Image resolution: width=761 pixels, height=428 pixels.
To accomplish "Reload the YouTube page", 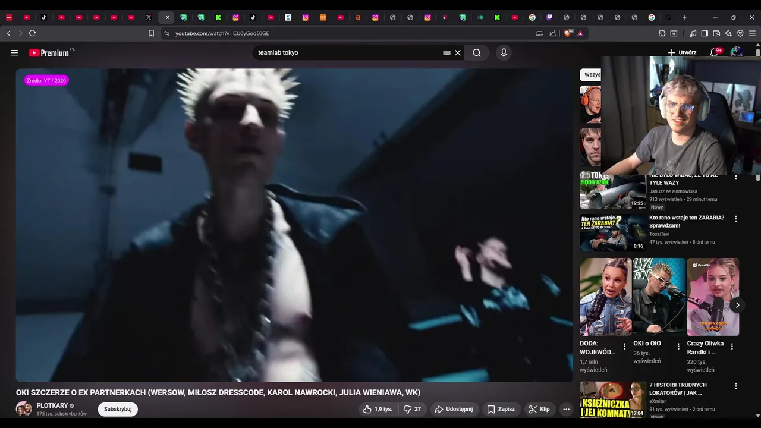I will click(33, 33).
